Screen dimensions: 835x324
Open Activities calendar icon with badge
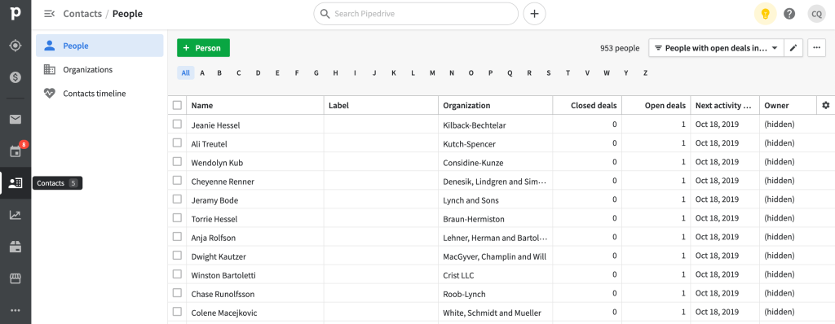click(15, 151)
